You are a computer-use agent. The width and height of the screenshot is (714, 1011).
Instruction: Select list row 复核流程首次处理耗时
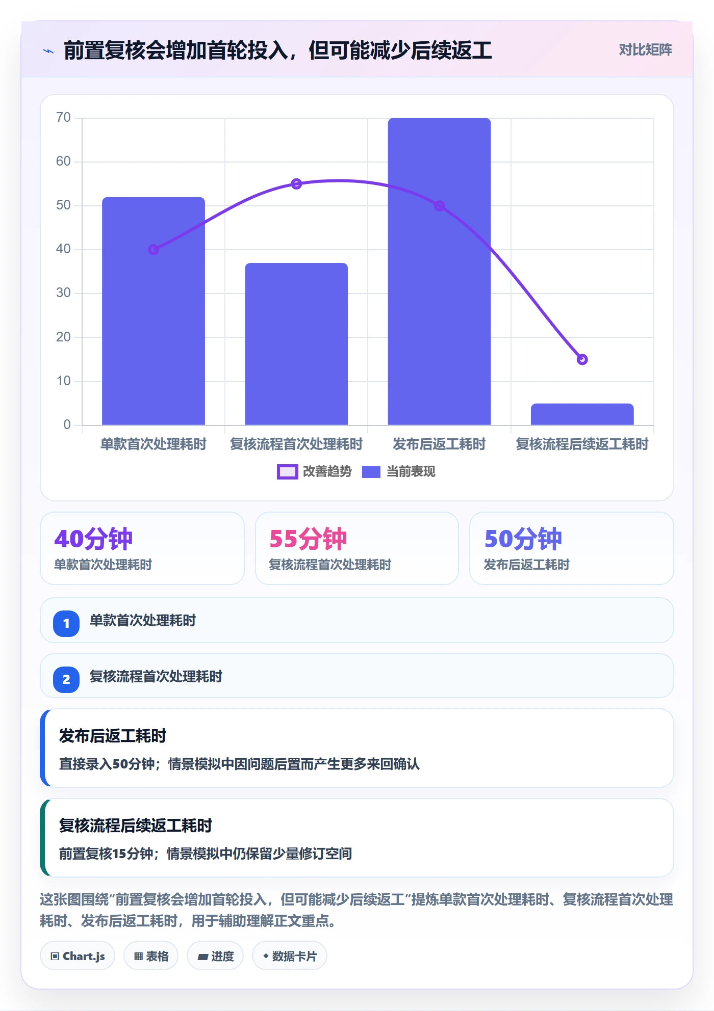357,676
